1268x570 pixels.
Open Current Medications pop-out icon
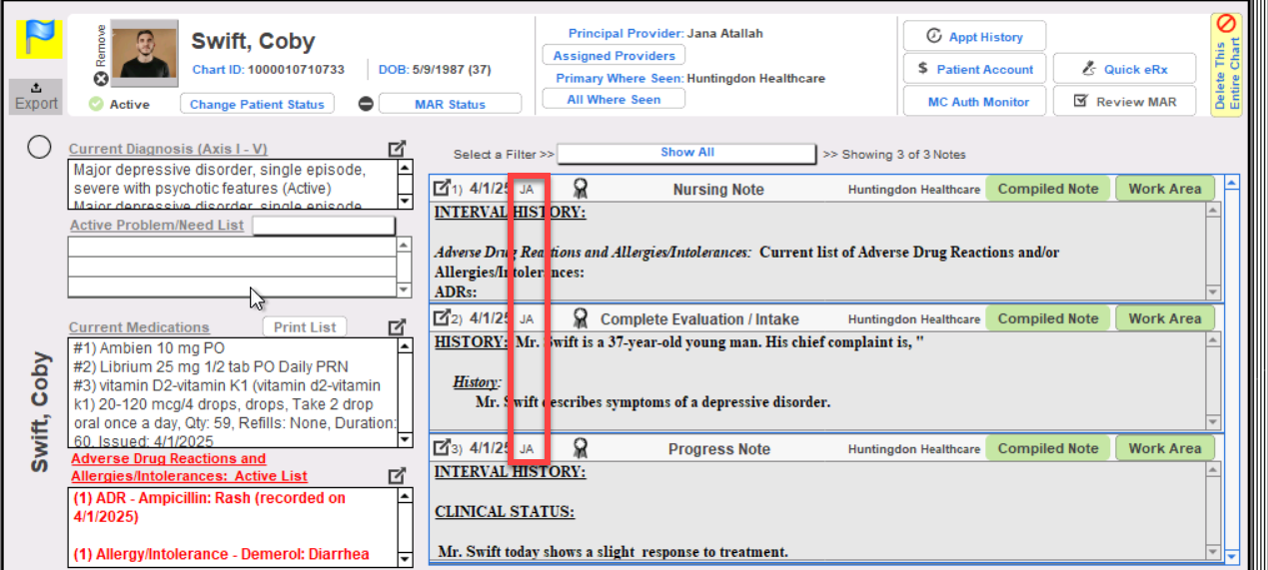coord(397,326)
